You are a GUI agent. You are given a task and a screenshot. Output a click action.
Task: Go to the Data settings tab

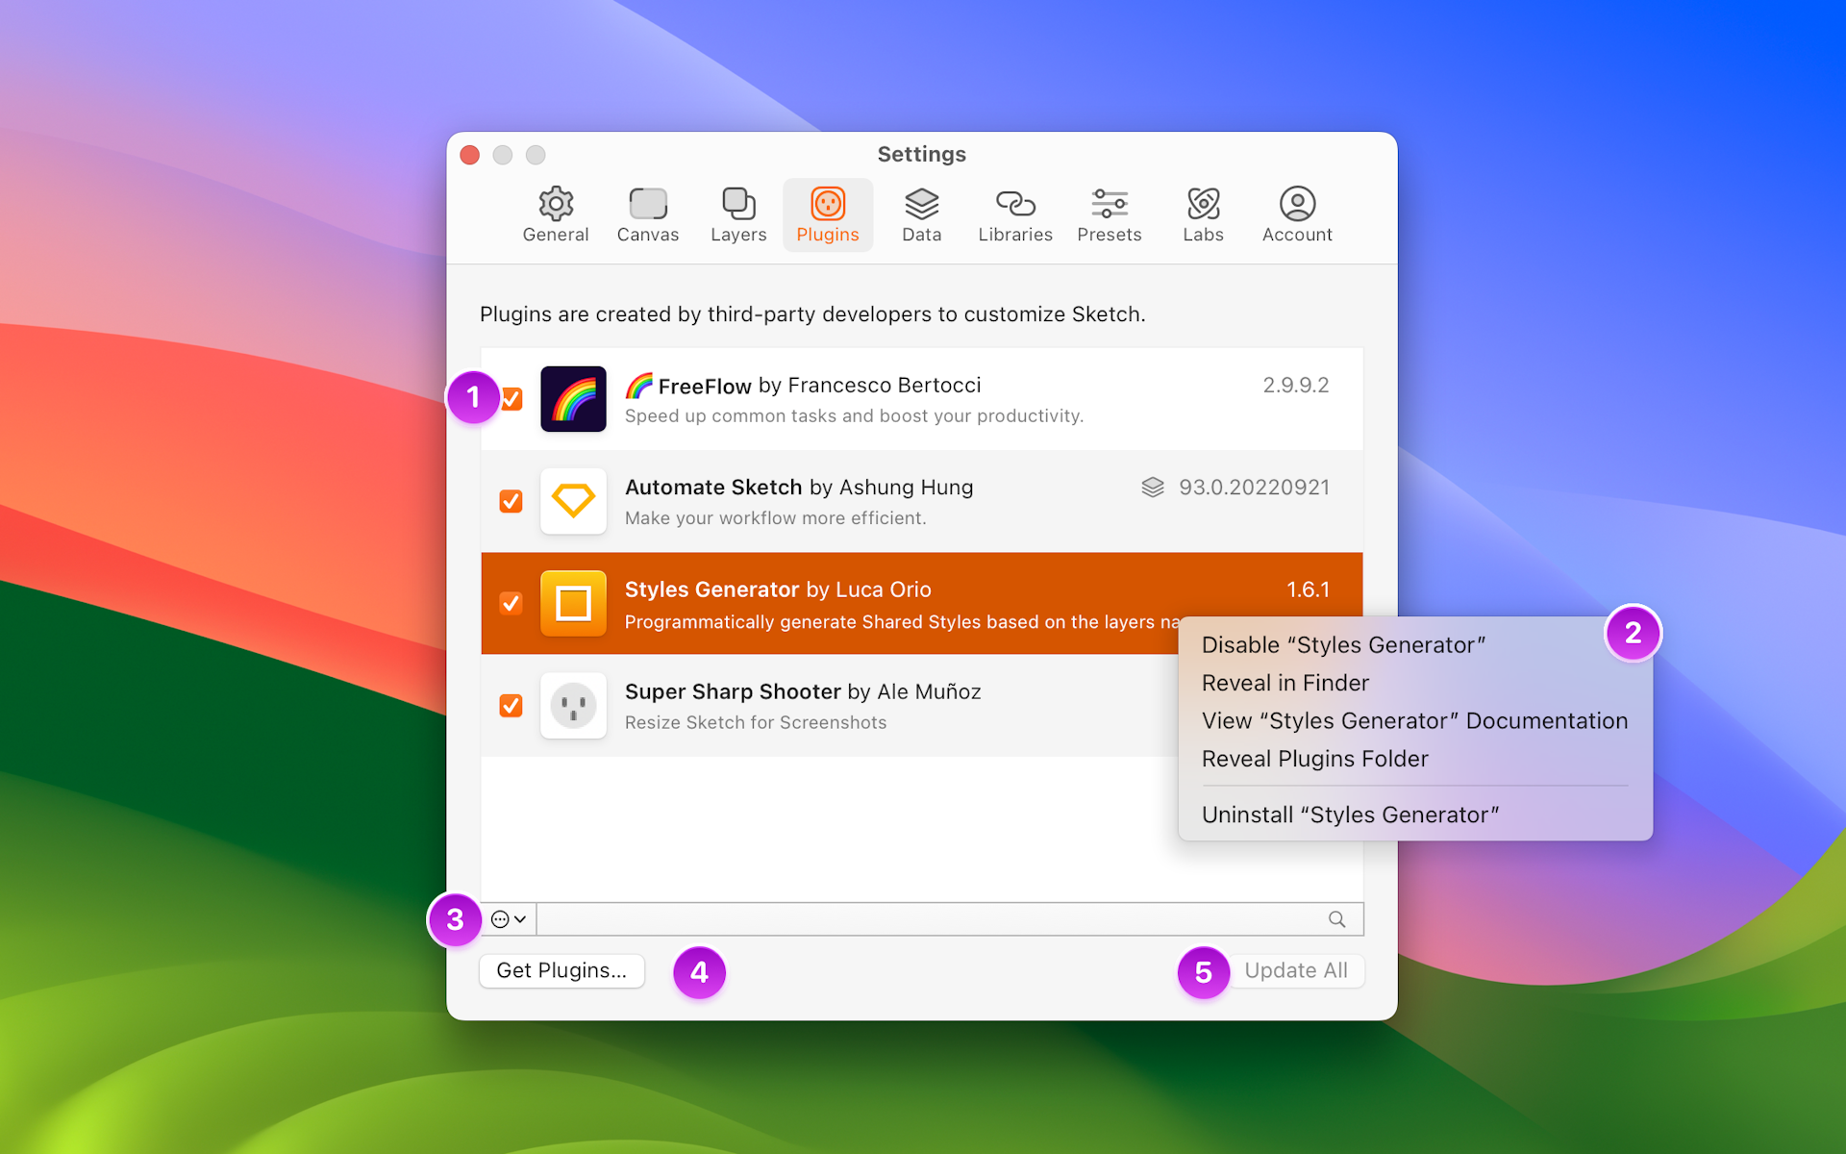(921, 215)
